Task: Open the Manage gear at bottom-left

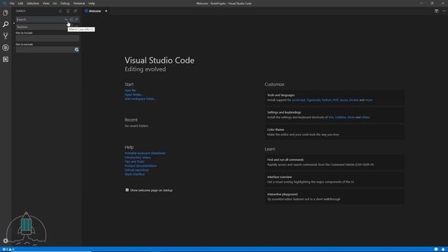Action: (x=6, y=241)
